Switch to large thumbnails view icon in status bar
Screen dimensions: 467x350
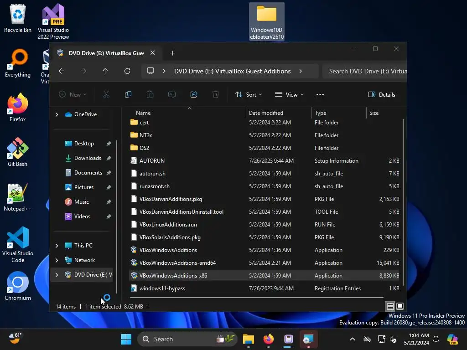(x=400, y=306)
